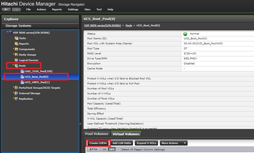Click the External Storage folder icon

16,93
